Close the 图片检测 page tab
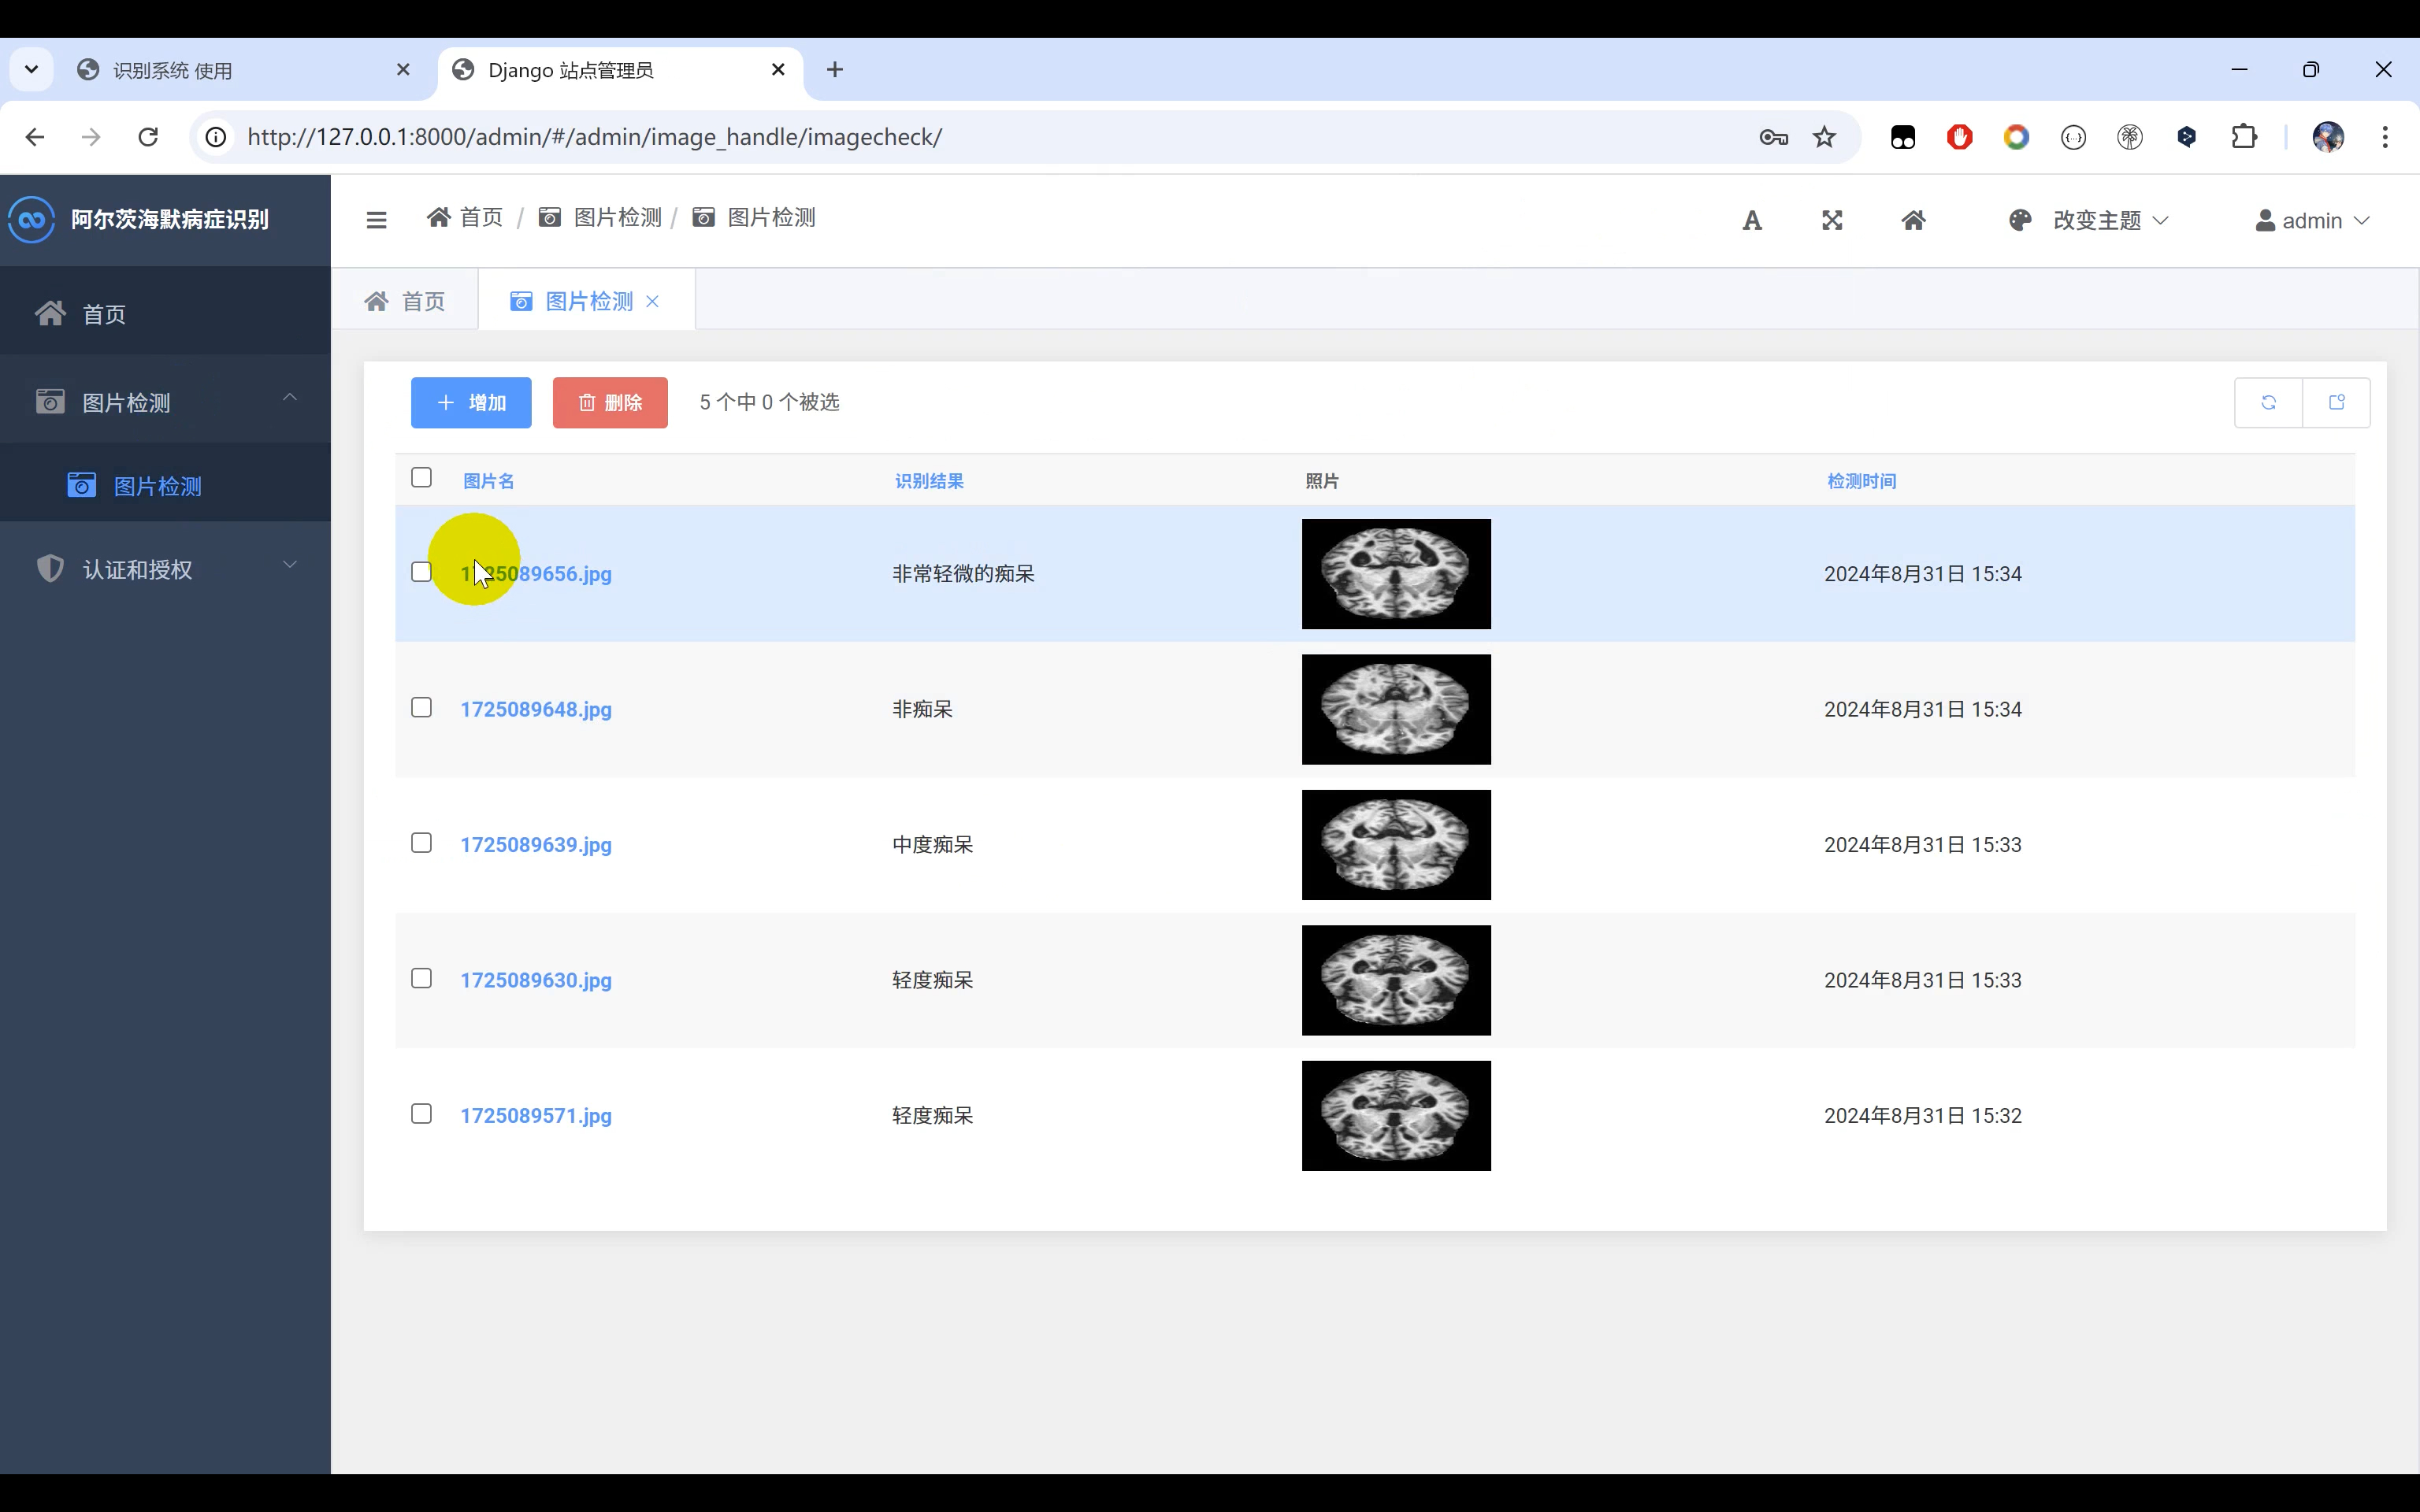Screen dimensions: 2420x1512 (x=653, y=302)
